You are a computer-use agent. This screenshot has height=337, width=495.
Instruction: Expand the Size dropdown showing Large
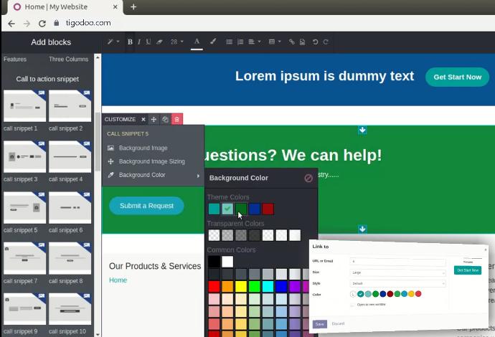[397, 272]
